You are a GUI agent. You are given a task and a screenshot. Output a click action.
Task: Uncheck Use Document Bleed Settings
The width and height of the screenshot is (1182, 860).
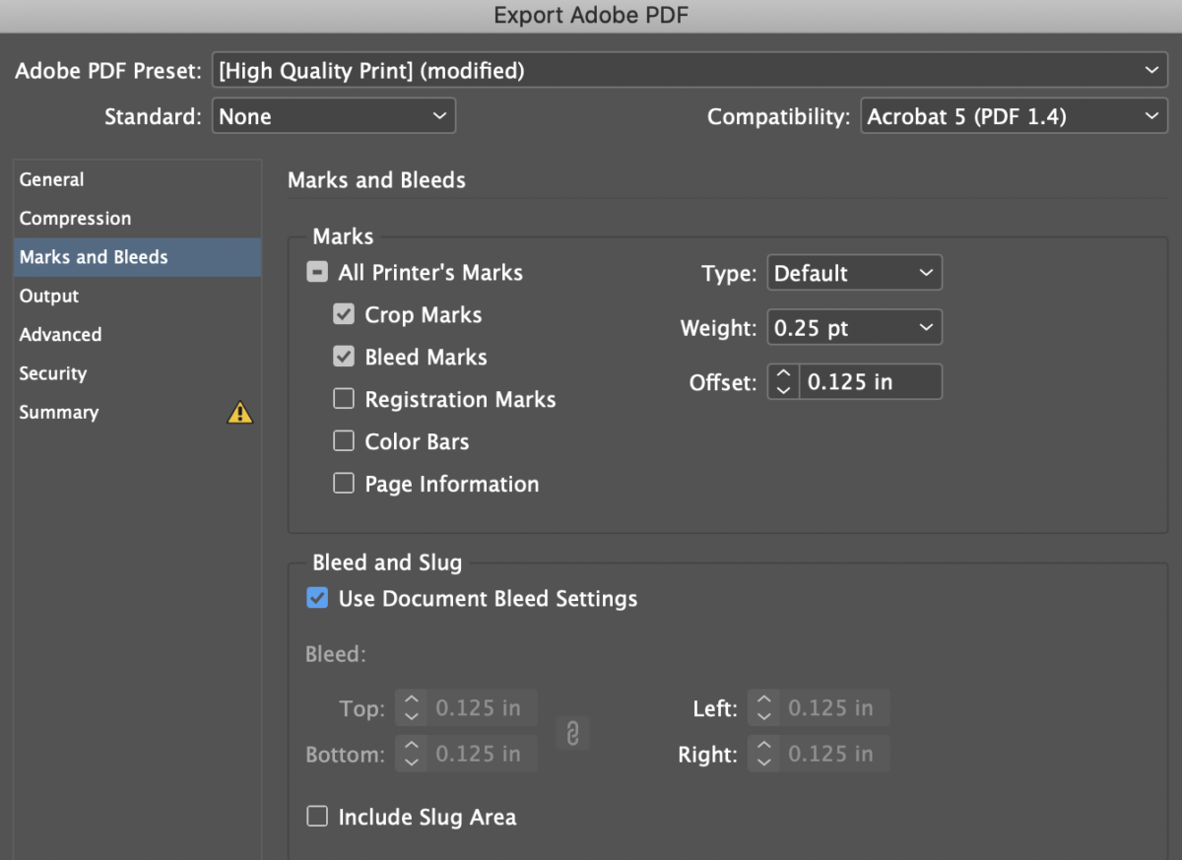tap(317, 597)
